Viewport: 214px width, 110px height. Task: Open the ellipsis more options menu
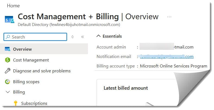169,17
